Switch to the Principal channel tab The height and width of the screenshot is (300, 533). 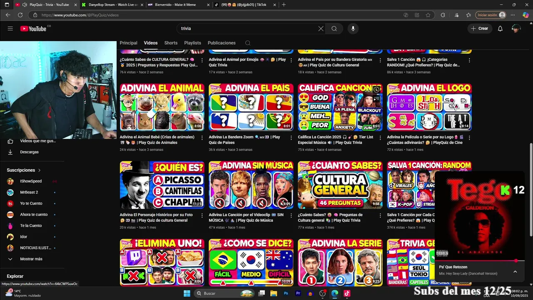[128, 43]
